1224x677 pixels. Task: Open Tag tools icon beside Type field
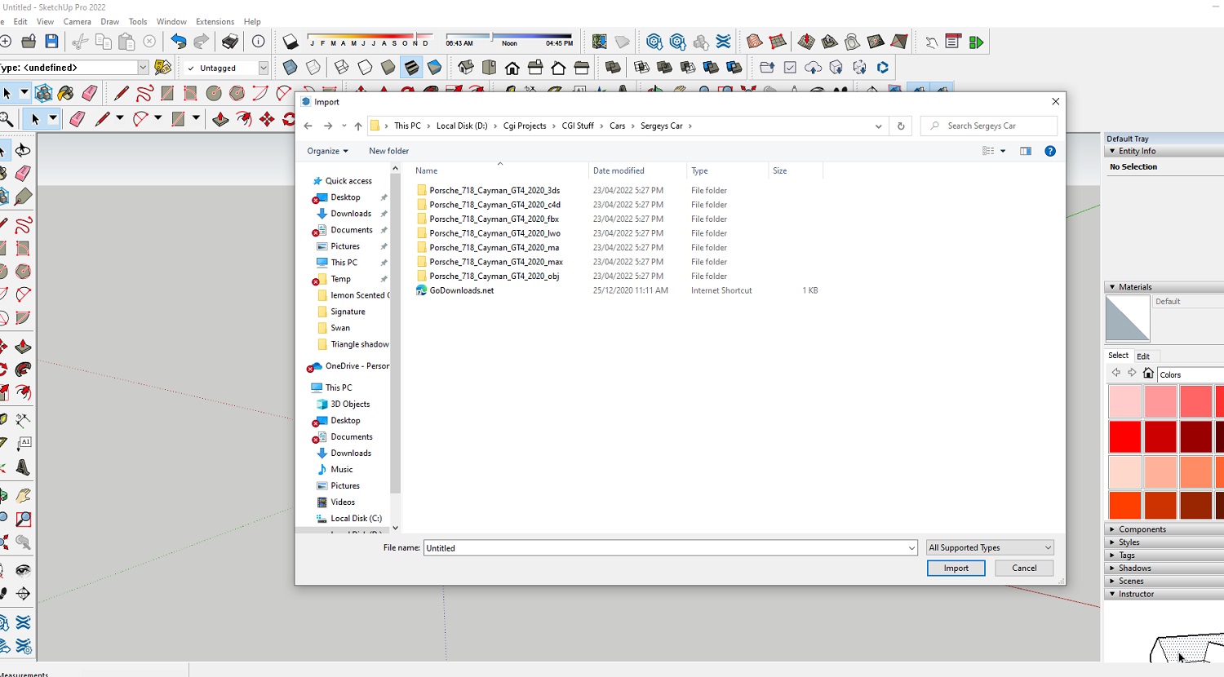(163, 68)
